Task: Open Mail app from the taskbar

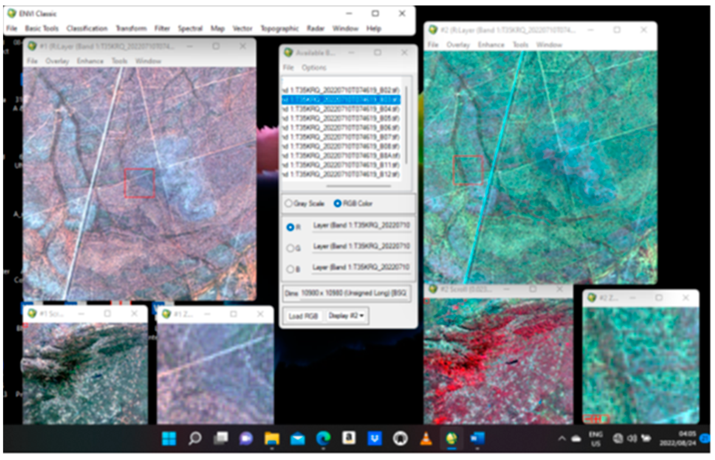Action: click(297, 439)
